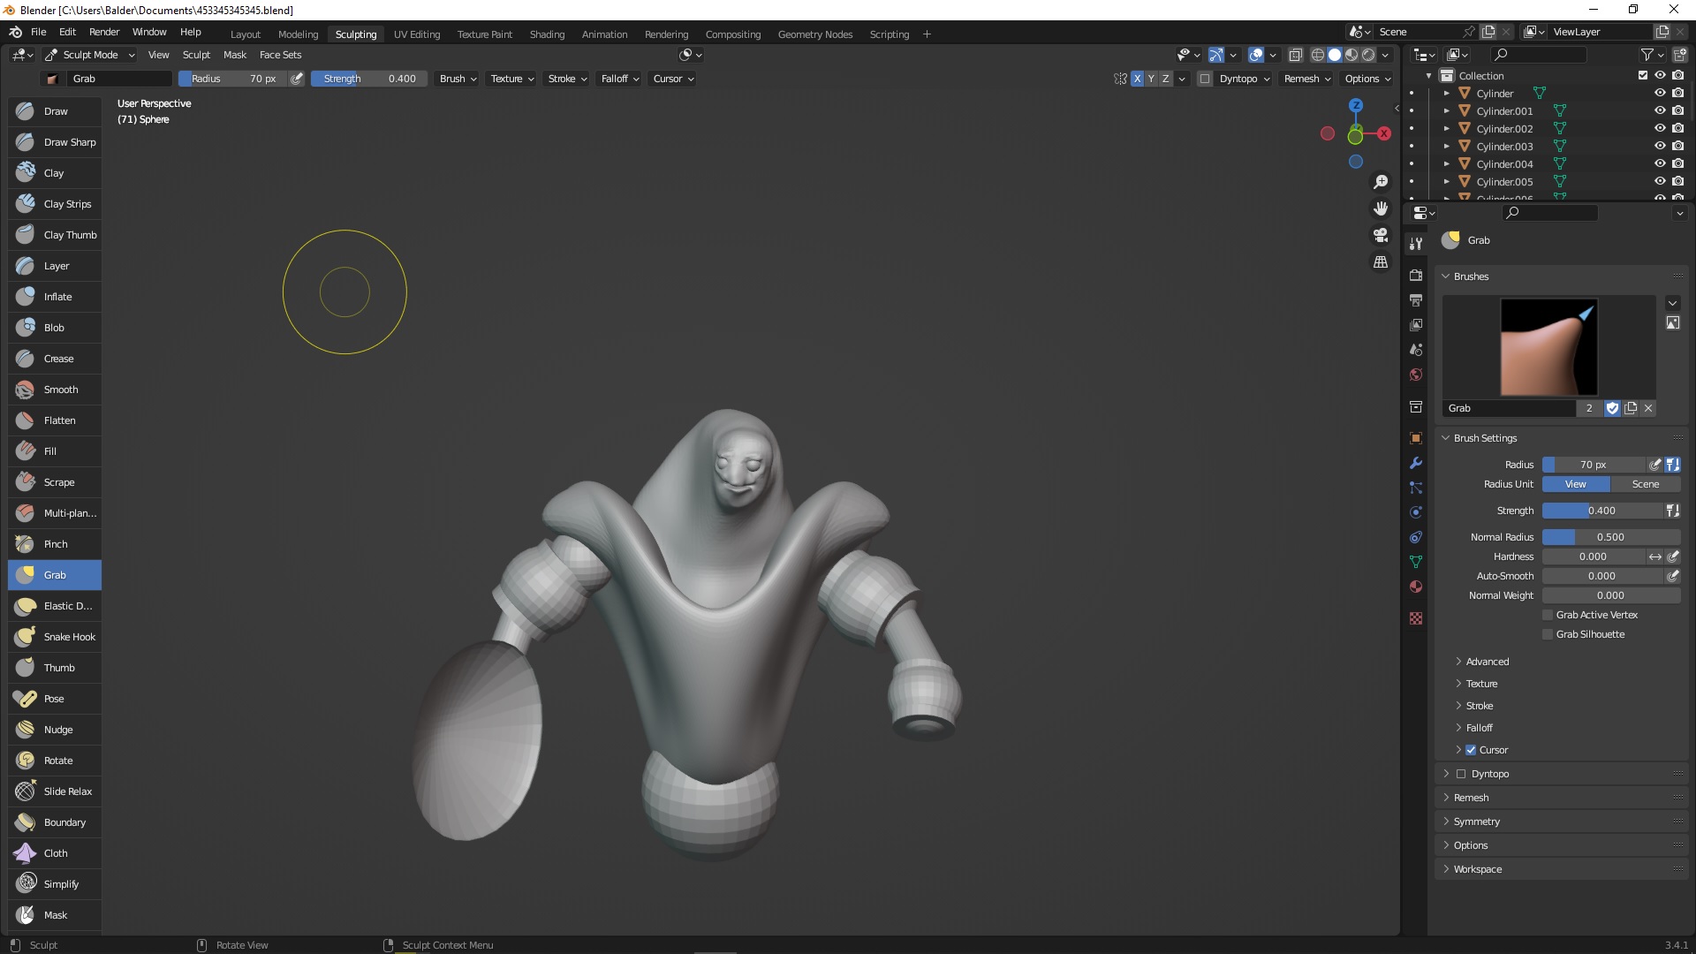The image size is (1696, 954).
Task: Switch to the Modeling workspace tab
Action: tap(298, 34)
